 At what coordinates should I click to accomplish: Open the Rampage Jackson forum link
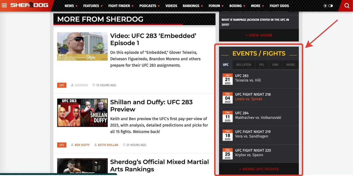pos(255,22)
